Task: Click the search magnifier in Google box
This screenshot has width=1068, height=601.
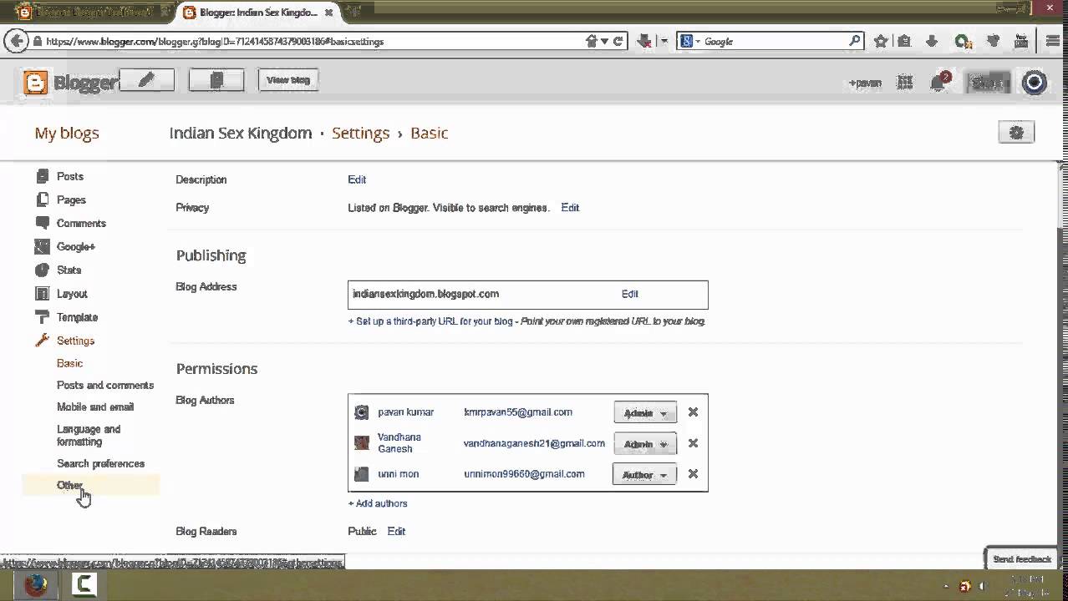Action: tap(854, 41)
